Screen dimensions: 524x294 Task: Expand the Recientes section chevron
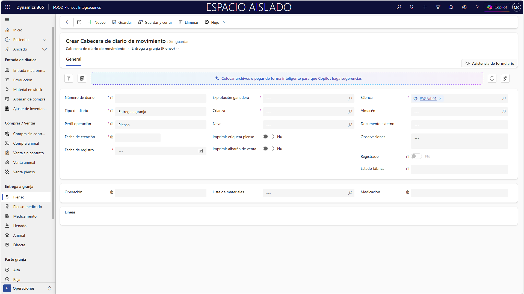(x=45, y=40)
